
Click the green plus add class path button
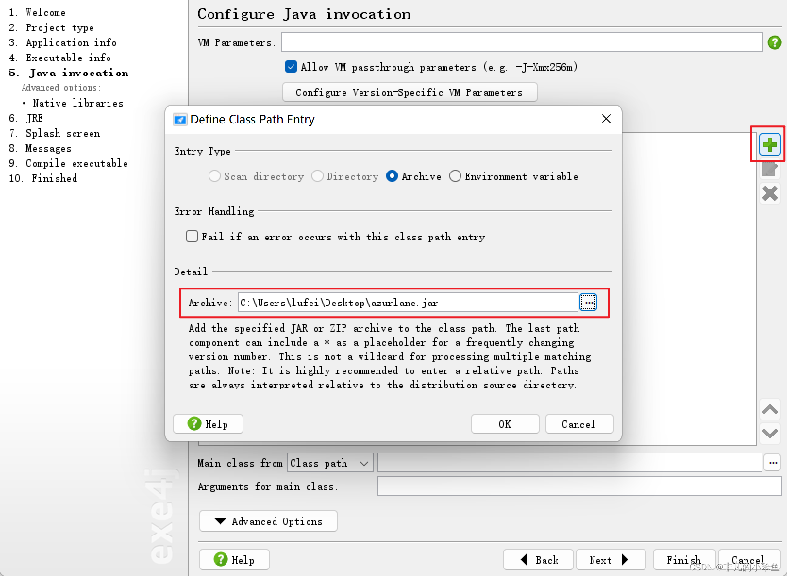(770, 145)
